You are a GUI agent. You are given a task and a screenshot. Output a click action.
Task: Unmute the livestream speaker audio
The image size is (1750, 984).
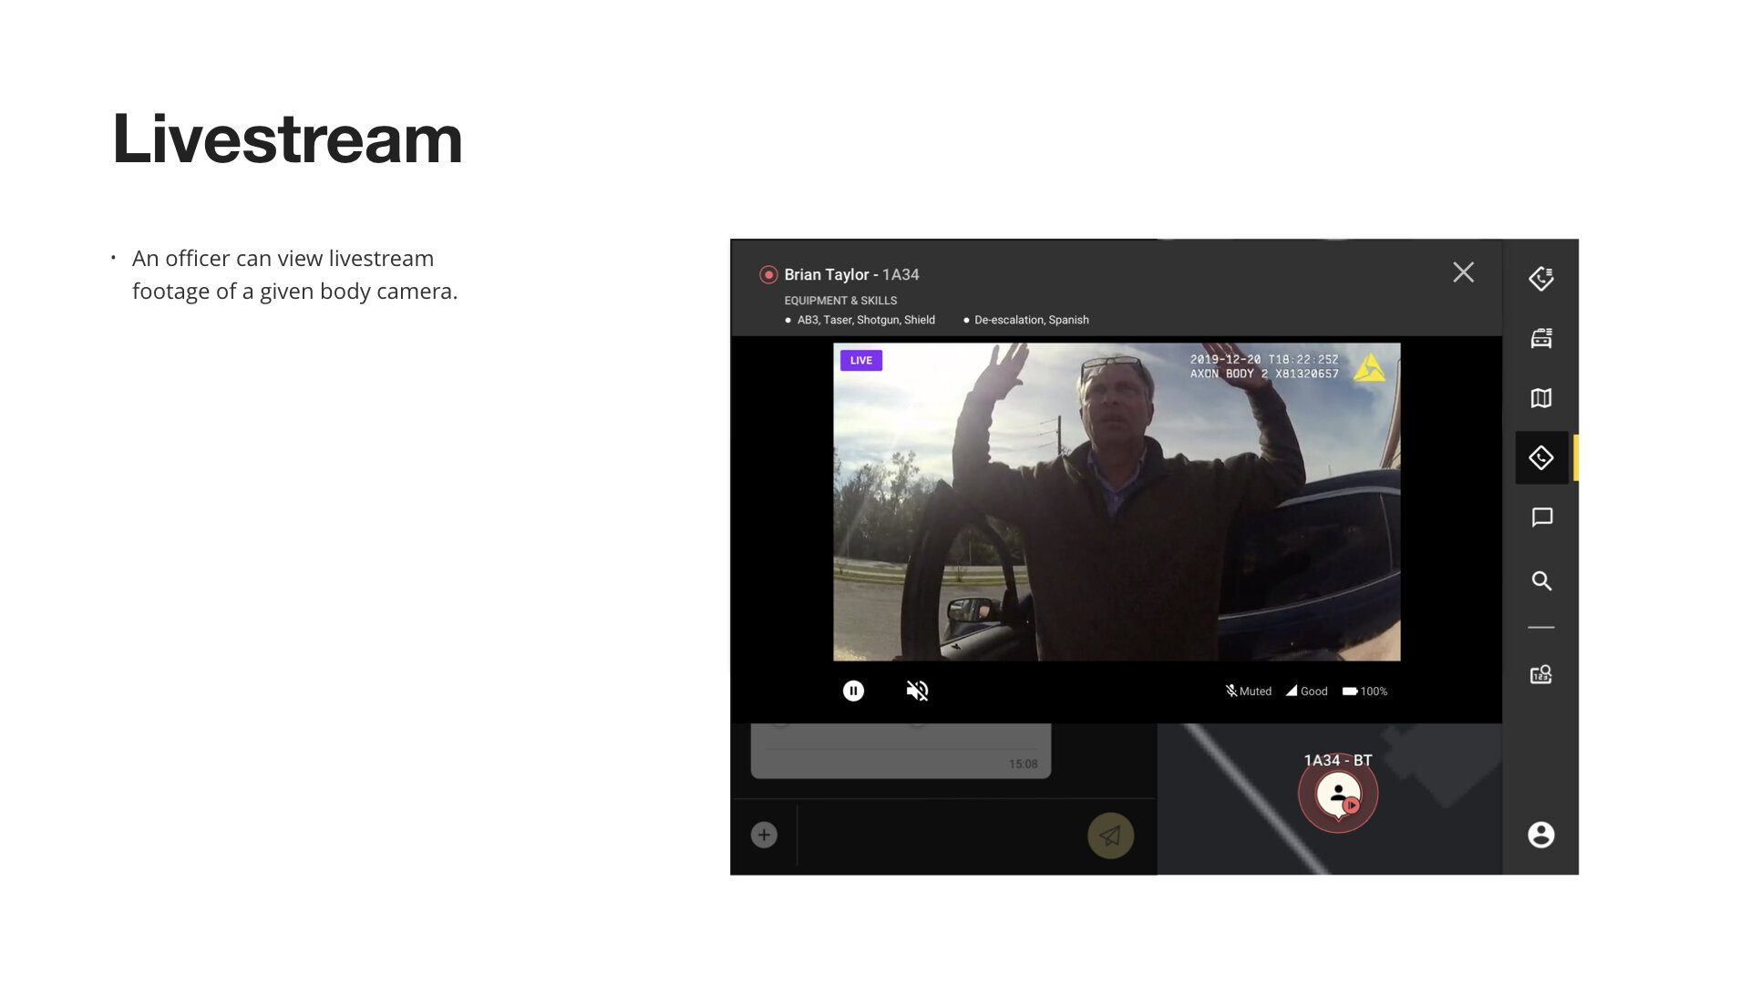(917, 691)
